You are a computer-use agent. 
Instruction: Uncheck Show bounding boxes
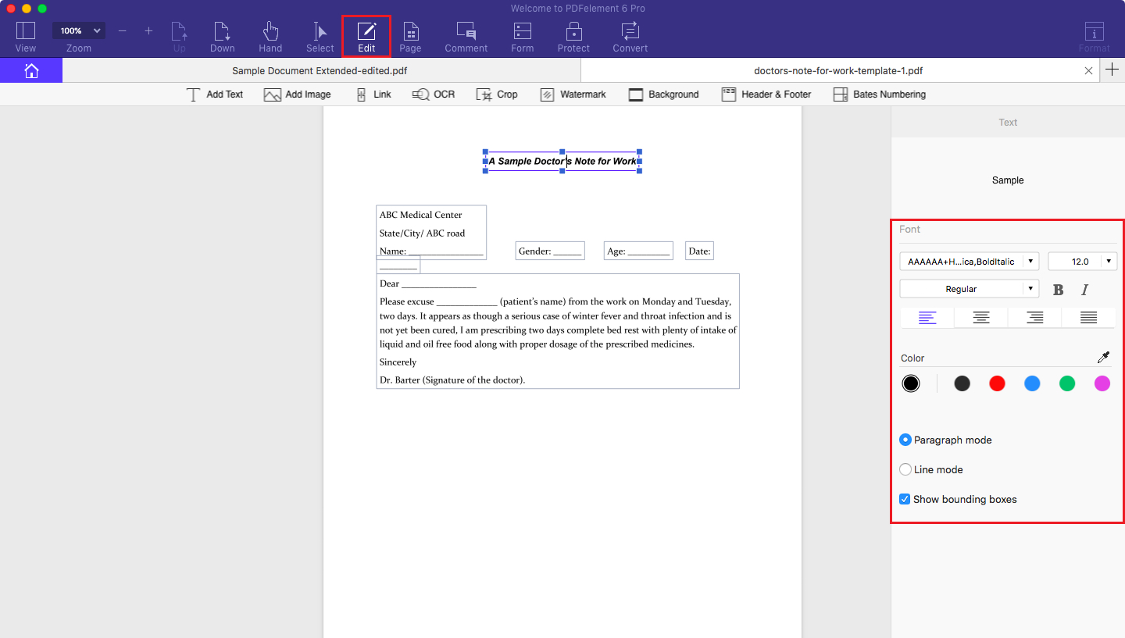pos(905,499)
